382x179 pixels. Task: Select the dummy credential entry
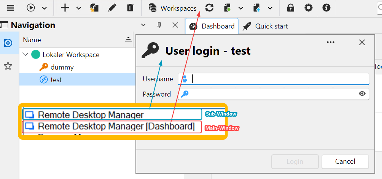click(x=62, y=67)
